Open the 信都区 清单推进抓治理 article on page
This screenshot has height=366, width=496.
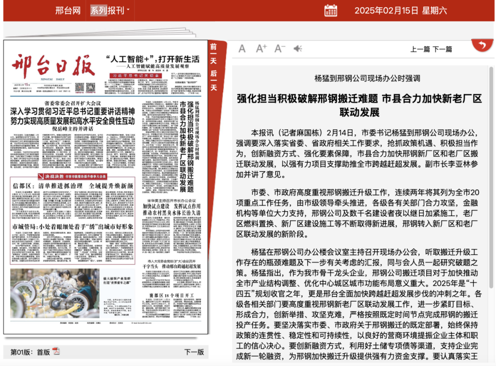click(73, 186)
